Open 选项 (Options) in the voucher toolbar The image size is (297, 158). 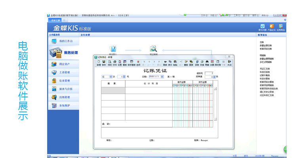(x=138, y=63)
